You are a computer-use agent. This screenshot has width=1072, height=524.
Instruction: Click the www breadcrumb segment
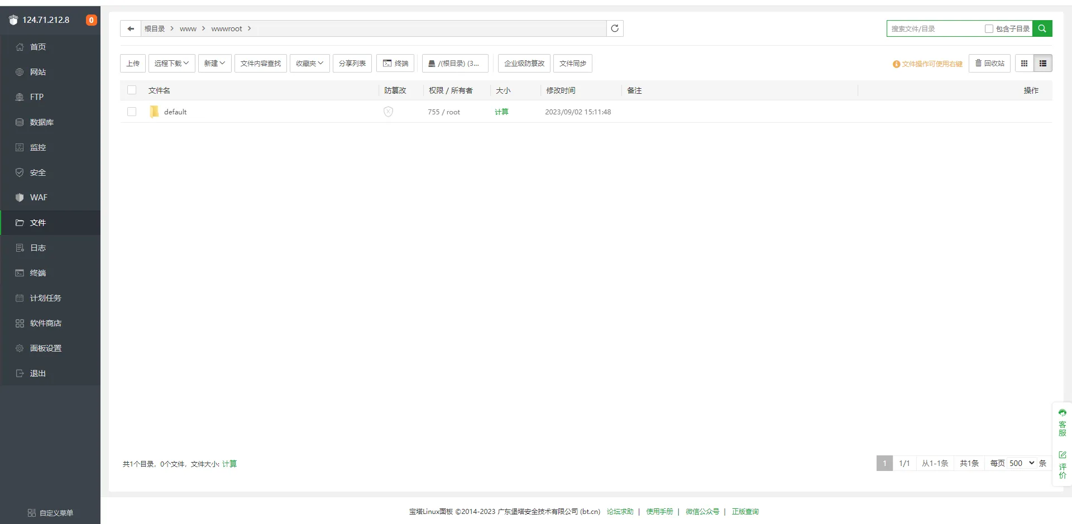(x=188, y=28)
